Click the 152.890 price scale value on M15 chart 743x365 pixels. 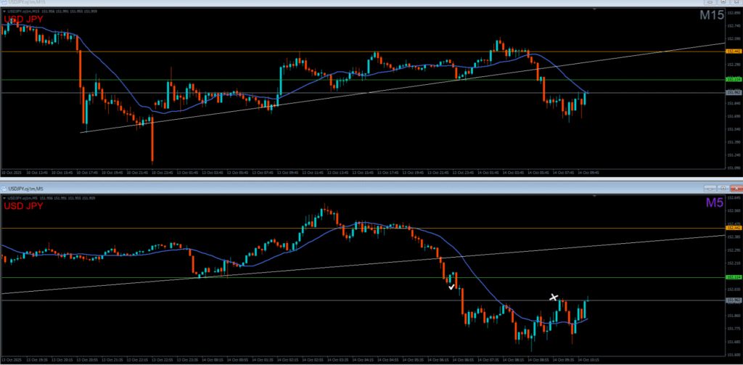[734, 12]
